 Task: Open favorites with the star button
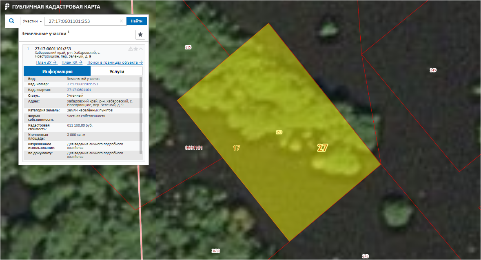click(140, 35)
